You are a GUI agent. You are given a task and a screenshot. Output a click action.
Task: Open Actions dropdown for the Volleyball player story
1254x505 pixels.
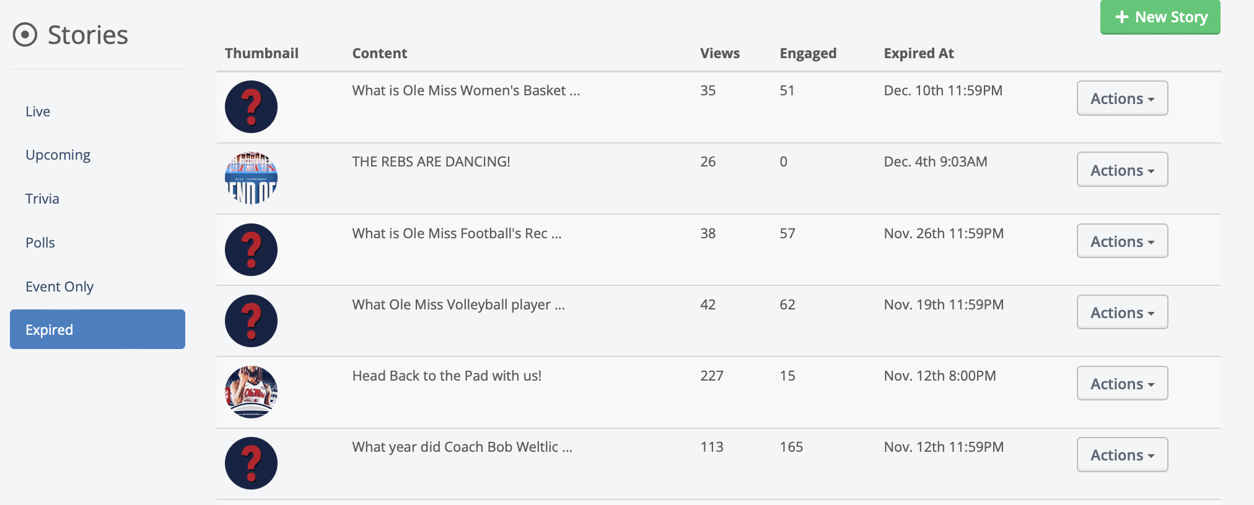tap(1122, 313)
